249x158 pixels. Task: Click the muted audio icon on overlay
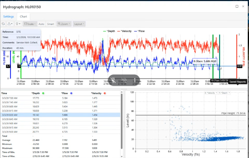(124, 80)
